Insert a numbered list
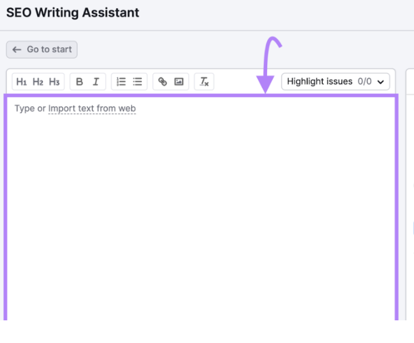 coord(121,82)
